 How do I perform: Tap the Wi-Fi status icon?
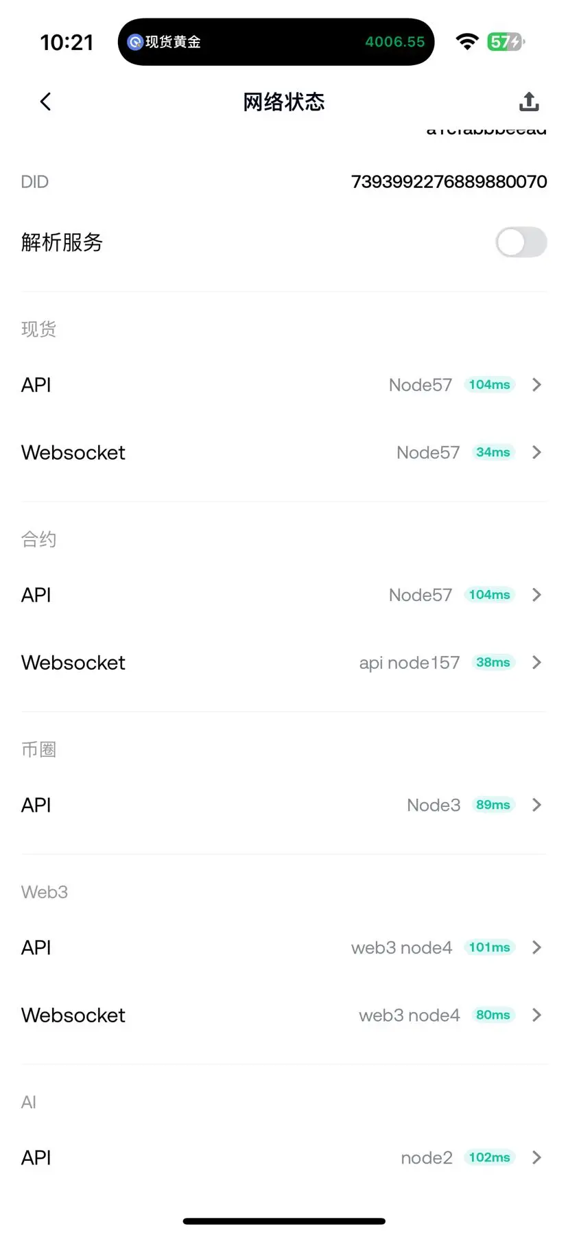coord(467,42)
